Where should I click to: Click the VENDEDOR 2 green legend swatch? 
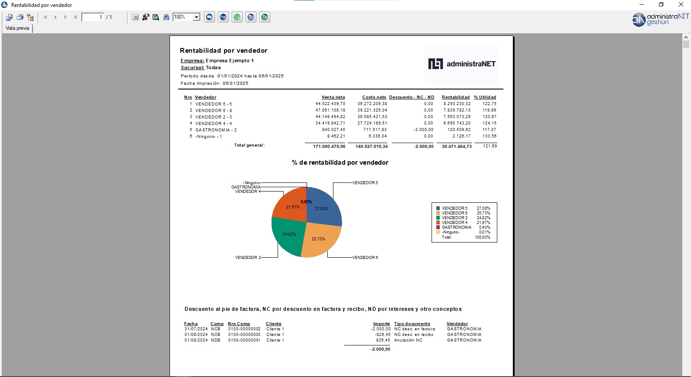point(438,218)
